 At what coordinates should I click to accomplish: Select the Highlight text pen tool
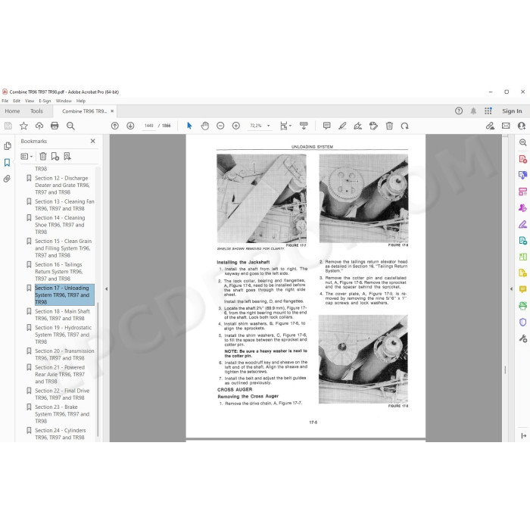coord(342,126)
